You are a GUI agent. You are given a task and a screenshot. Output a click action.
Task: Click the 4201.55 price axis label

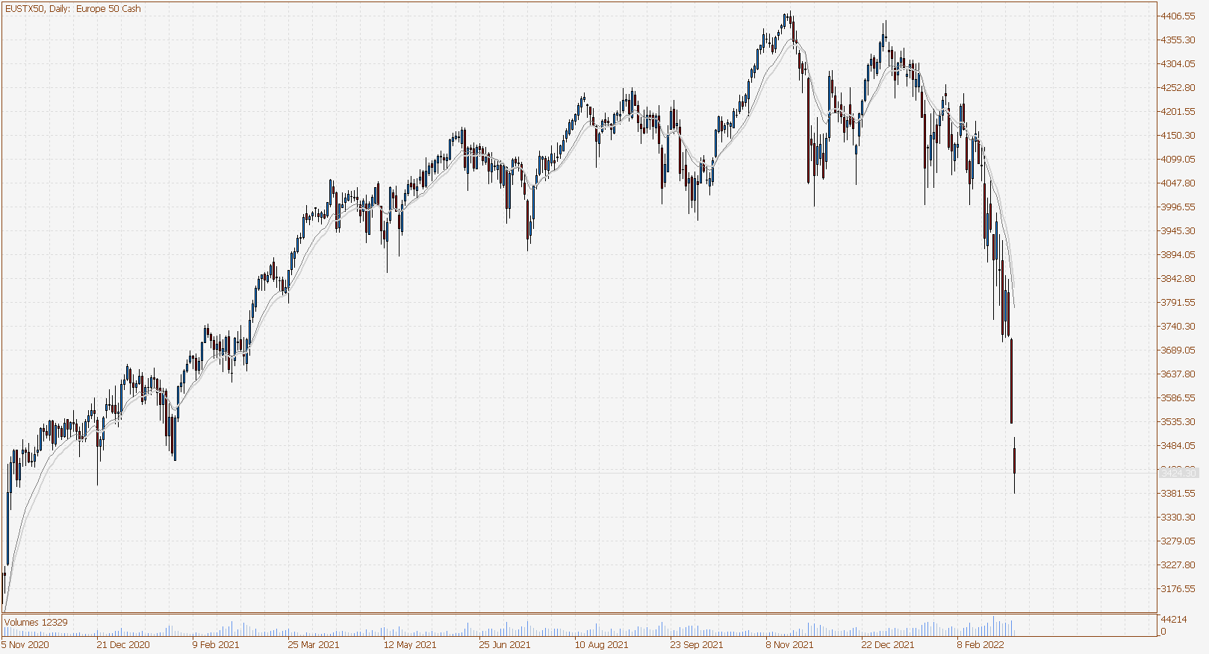coord(1178,111)
